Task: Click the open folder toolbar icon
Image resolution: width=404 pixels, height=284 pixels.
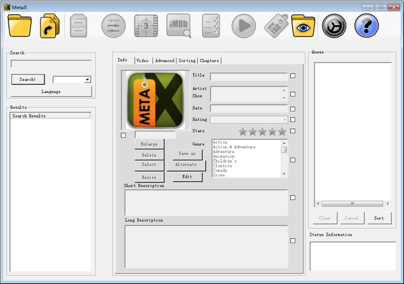Action: pos(20,26)
